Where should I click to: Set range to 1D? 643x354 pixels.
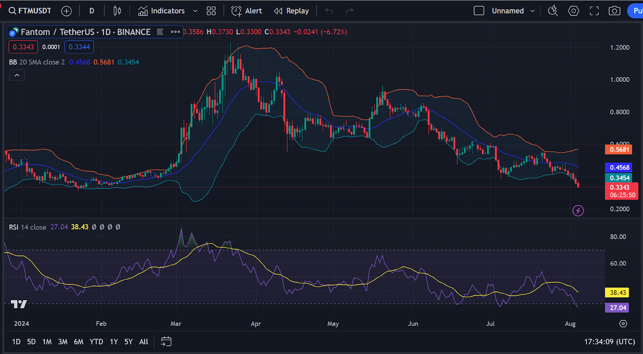pos(16,342)
